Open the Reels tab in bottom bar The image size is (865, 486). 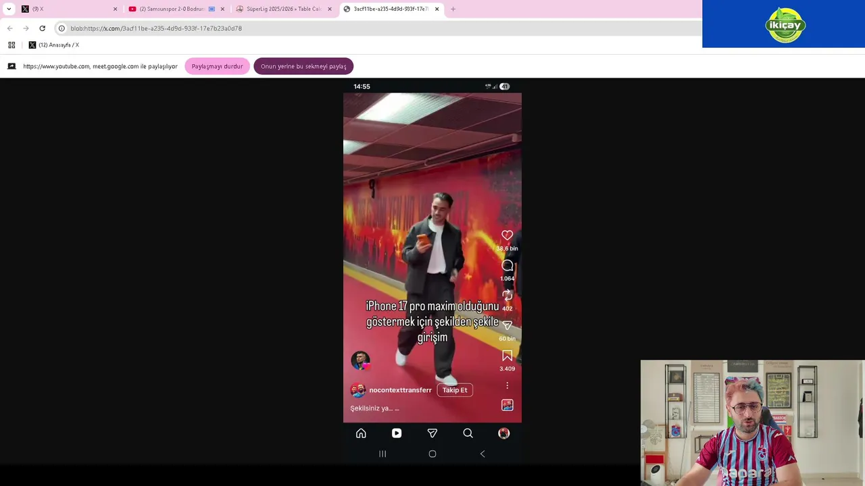pyautogui.click(x=397, y=433)
